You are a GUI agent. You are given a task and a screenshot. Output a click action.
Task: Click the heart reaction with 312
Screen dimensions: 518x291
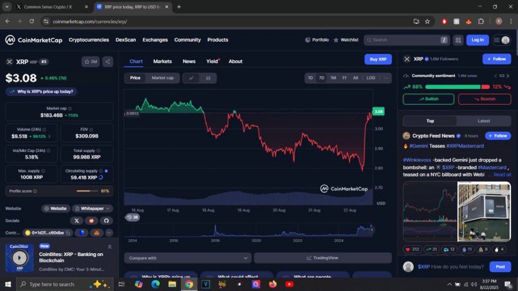pos(412,250)
